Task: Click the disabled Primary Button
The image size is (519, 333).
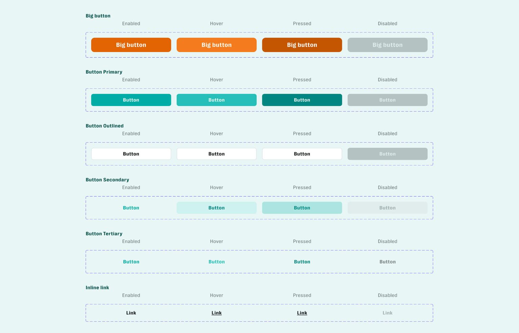Action: click(388, 100)
